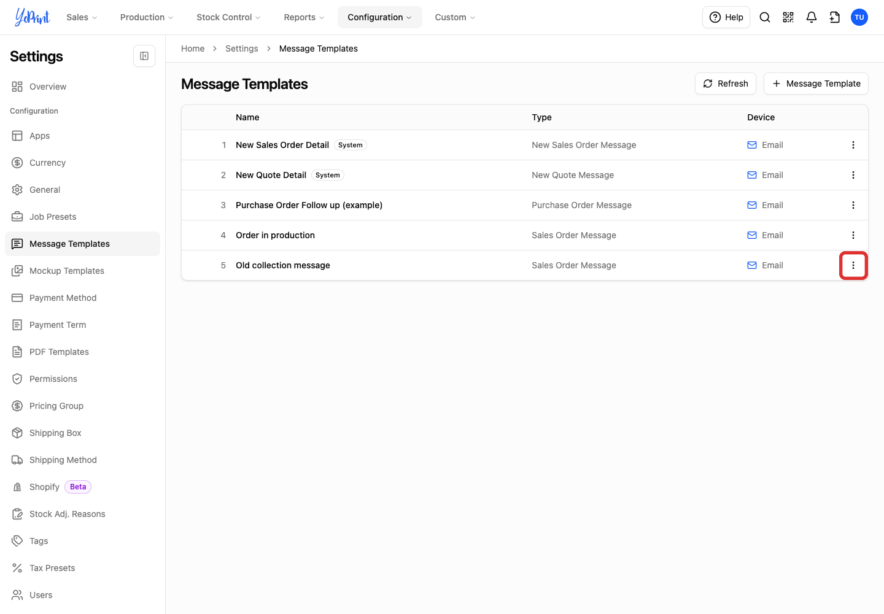
Task: Click email icon in Old collection message row
Action: point(752,265)
